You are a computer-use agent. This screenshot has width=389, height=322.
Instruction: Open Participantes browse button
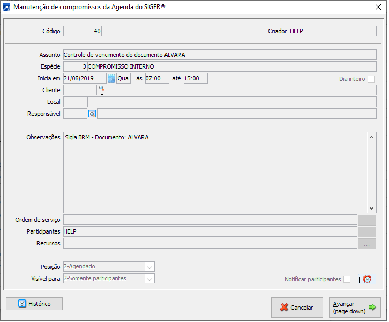366,232
